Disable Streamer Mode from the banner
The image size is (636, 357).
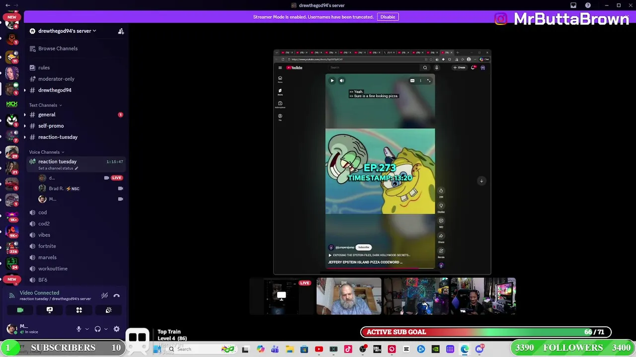pyautogui.click(x=388, y=17)
